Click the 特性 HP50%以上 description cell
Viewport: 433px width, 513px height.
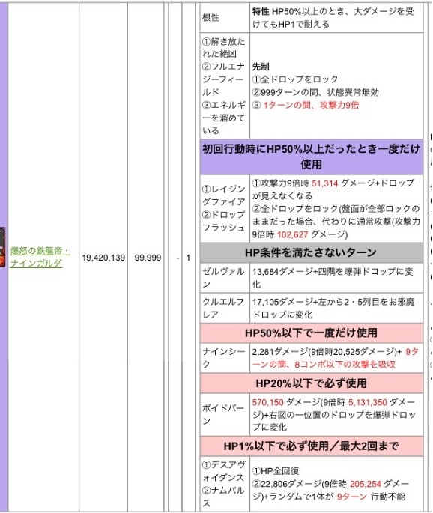(336, 18)
